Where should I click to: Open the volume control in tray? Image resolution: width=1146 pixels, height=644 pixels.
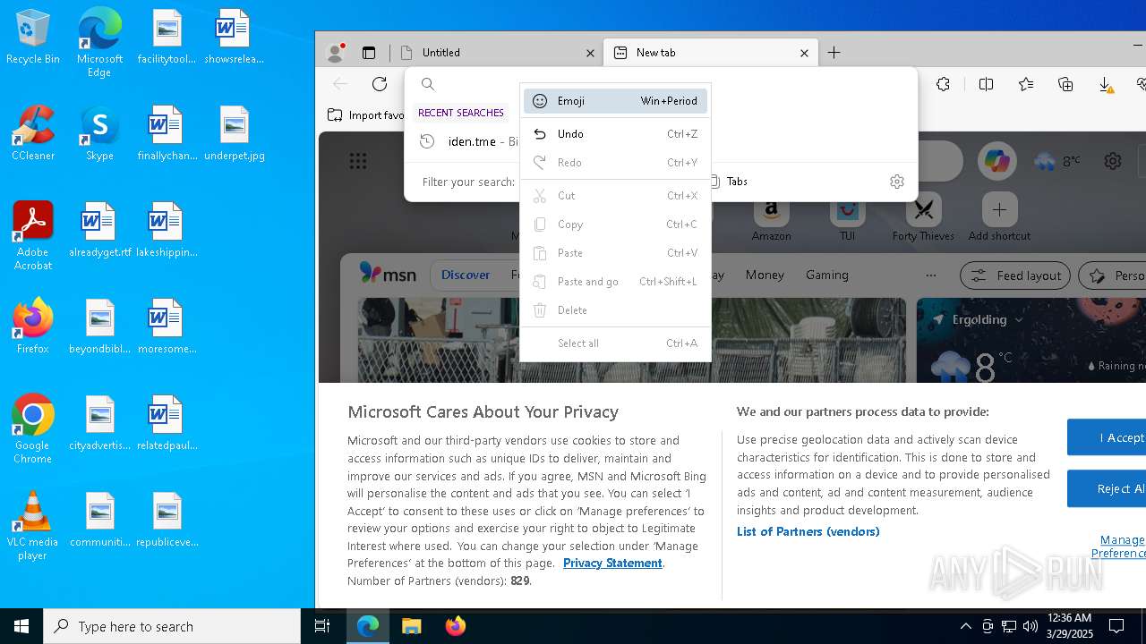[1031, 626]
